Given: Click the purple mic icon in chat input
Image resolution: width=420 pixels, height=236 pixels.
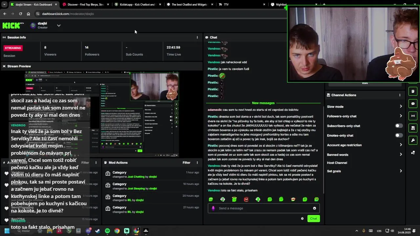Looking at the screenshot, I should 213,208.
